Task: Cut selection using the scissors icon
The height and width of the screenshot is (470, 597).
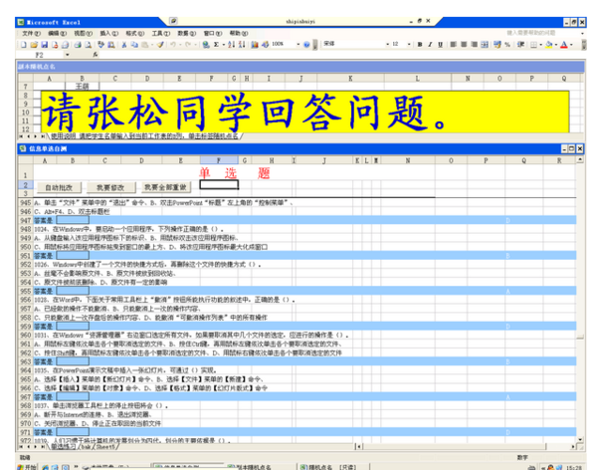Action: pos(123,45)
